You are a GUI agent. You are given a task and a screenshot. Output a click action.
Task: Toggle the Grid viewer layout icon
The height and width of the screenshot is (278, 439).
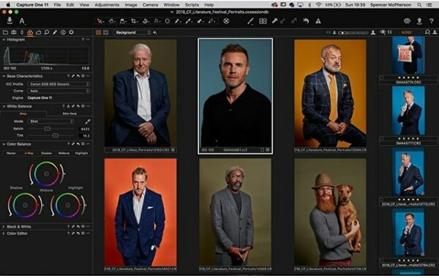263,21
